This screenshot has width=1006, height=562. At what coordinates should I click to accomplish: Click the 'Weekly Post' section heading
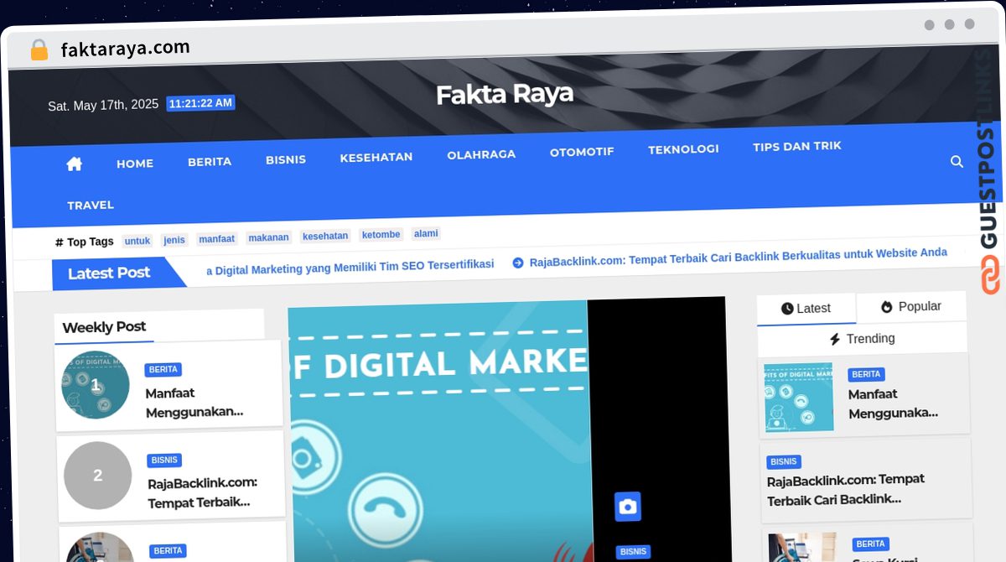pos(104,327)
